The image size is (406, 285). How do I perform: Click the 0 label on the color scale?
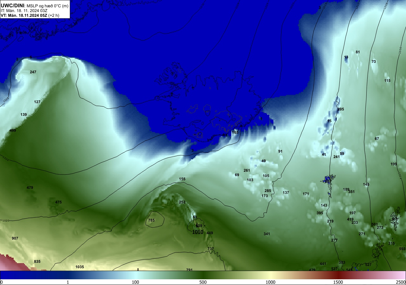pos(2,282)
